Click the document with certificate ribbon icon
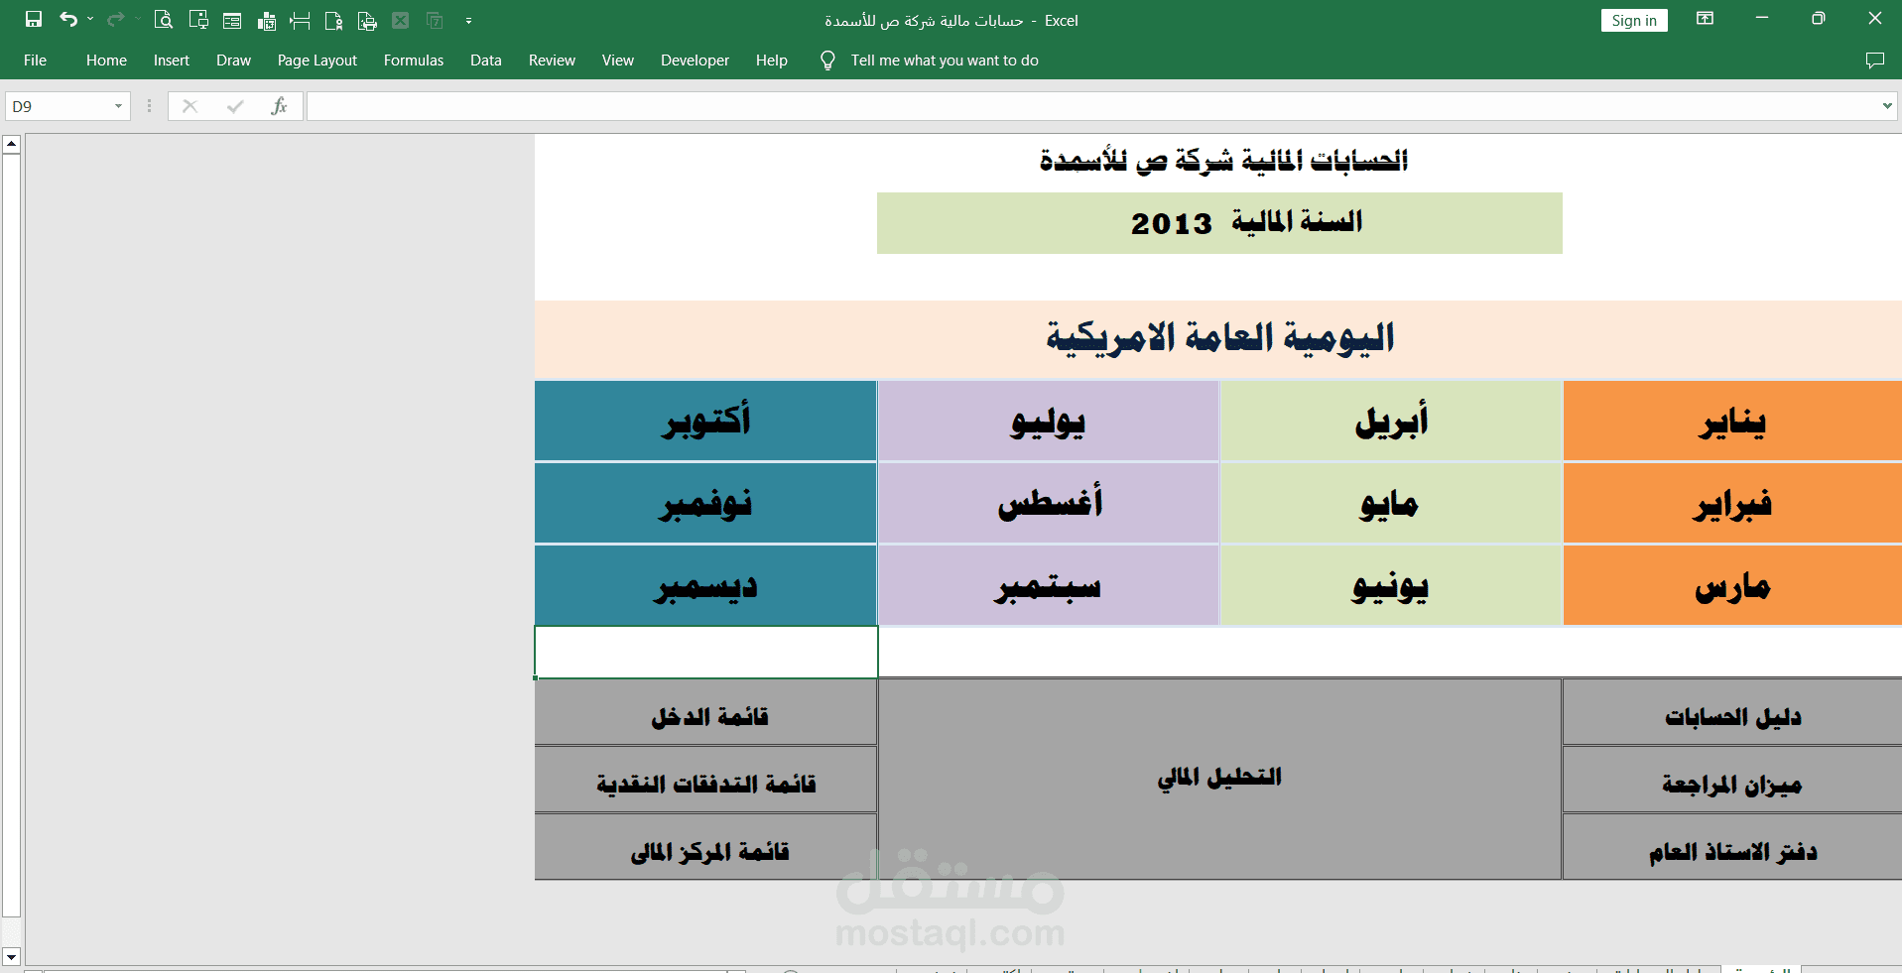The height and width of the screenshot is (973, 1902). tap(333, 21)
